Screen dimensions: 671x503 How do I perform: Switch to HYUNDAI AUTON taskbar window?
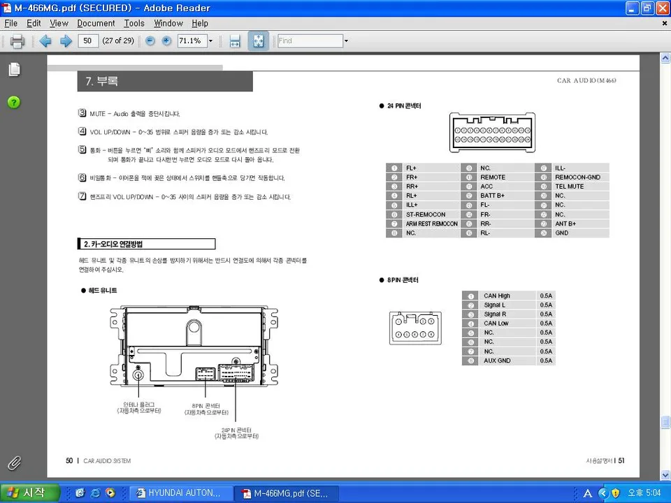pyautogui.click(x=181, y=493)
